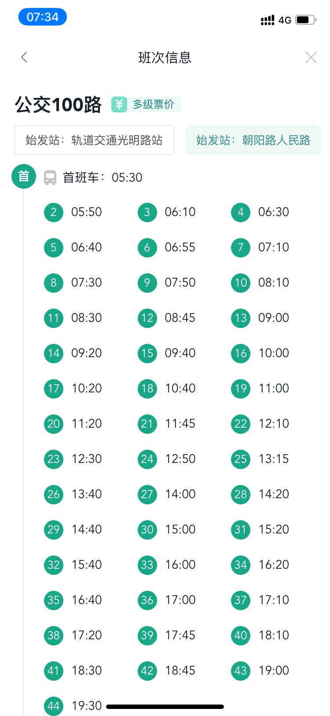This screenshot has height=716, width=330.
Task: Tap the back arrow icon
Action: (x=24, y=57)
